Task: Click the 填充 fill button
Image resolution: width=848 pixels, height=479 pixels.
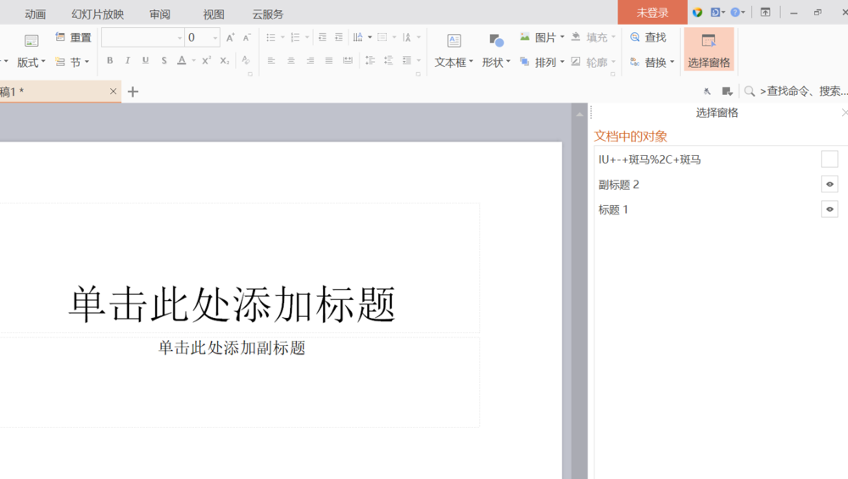Action: click(594, 37)
